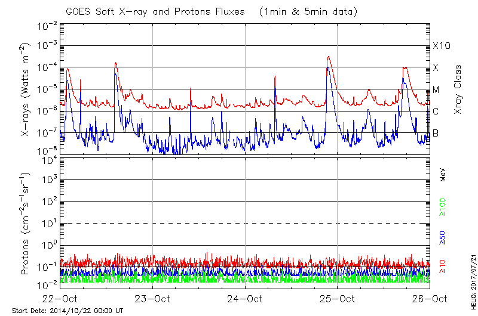Viewport: 478px width, 316px height.
Task: Click the B class label on right axis
Action: 436,133
